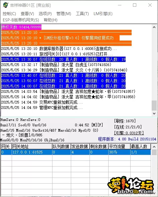
Task: Minimize the 吉祥神器01区 window
Action: [120, 5]
